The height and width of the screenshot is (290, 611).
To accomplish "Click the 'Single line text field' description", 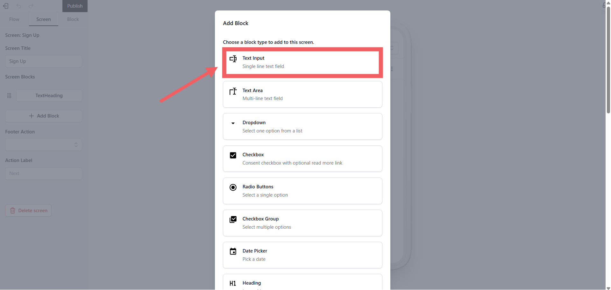I will tap(263, 66).
